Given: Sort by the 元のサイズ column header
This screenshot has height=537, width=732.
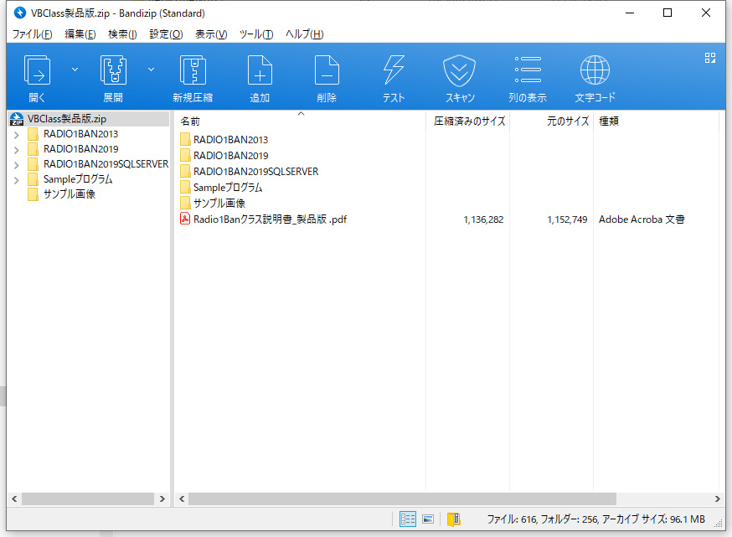Looking at the screenshot, I should pyautogui.click(x=568, y=121).
